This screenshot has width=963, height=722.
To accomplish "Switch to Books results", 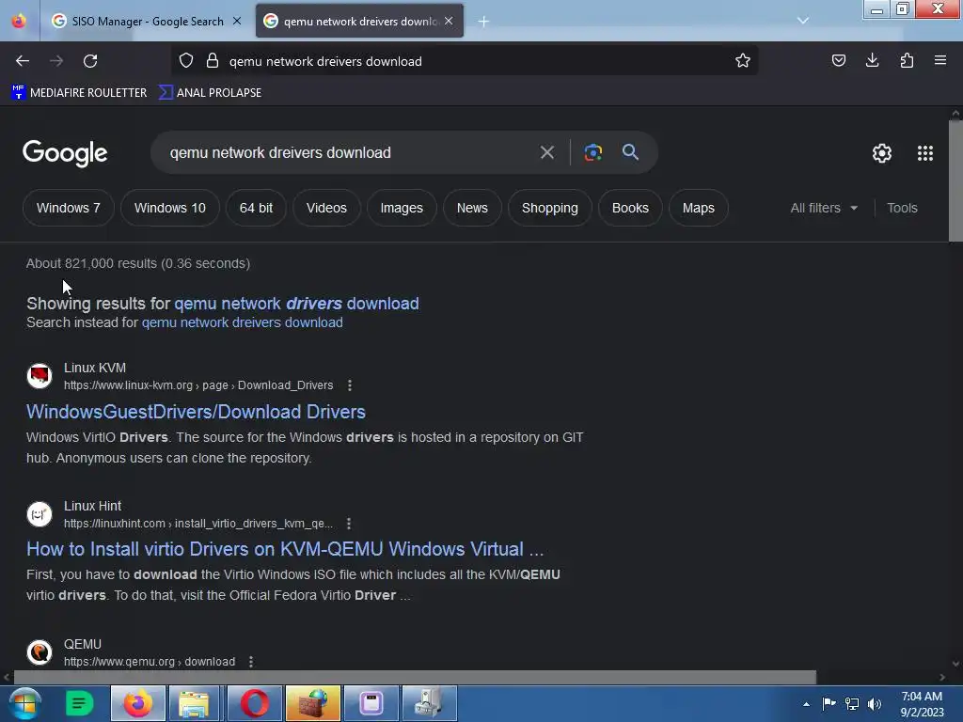I will click(630, 208).
